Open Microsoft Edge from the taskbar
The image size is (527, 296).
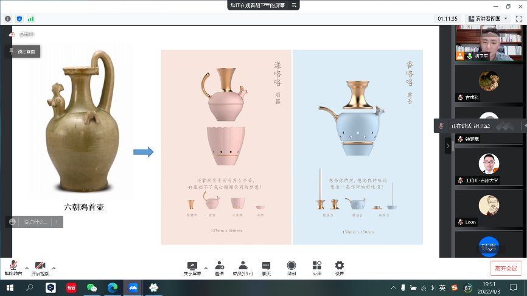(113, 287)
